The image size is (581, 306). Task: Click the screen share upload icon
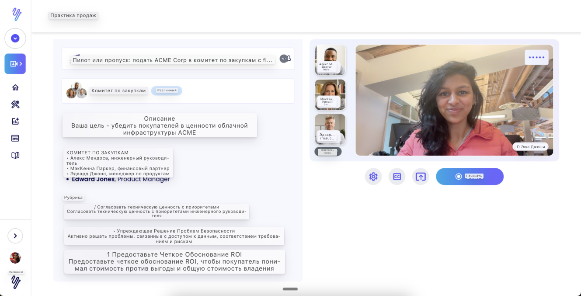(x=420, y=177)
